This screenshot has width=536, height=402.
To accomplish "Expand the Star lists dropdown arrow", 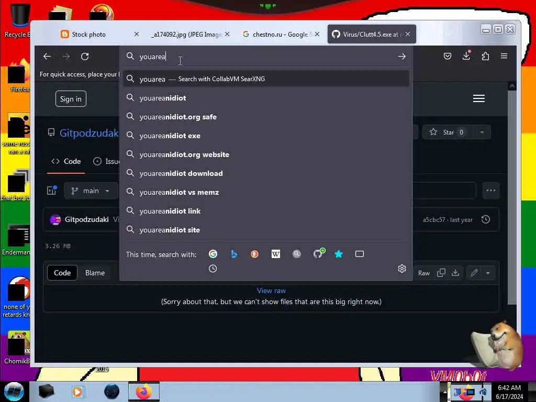I will [x=482, y=132].
